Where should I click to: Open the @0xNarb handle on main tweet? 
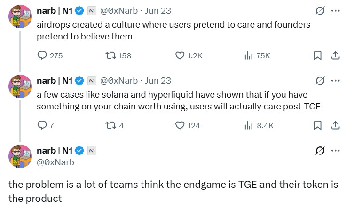[55, 162]
